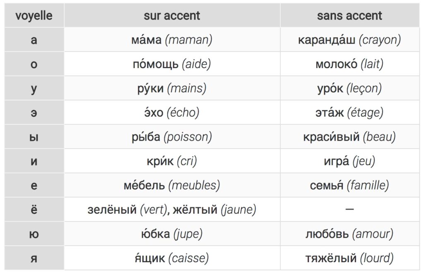Click the word "ящик" (caisse)

pos(149,258)
